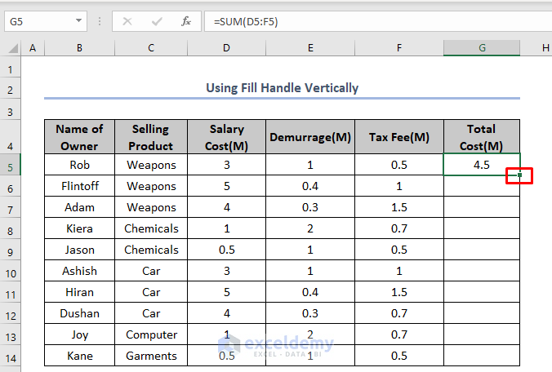The width and height of the screenshot is (552, 372).
Task: Select Tax Fee 0.7 in Dushan's row
Action: (398, 313)
